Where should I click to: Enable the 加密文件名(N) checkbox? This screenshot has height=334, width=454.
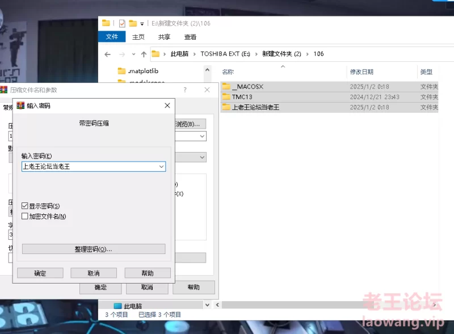pos(25,216)
